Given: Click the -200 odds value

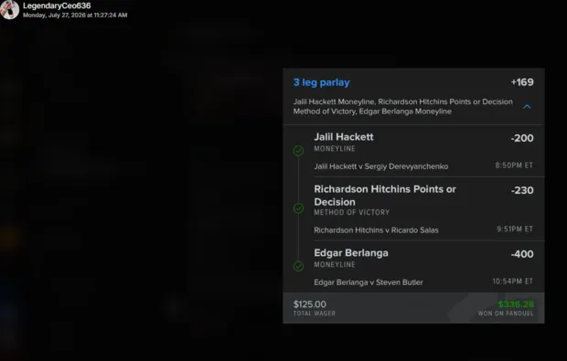Looking at the screenshot, I should (x=522, y=138).
